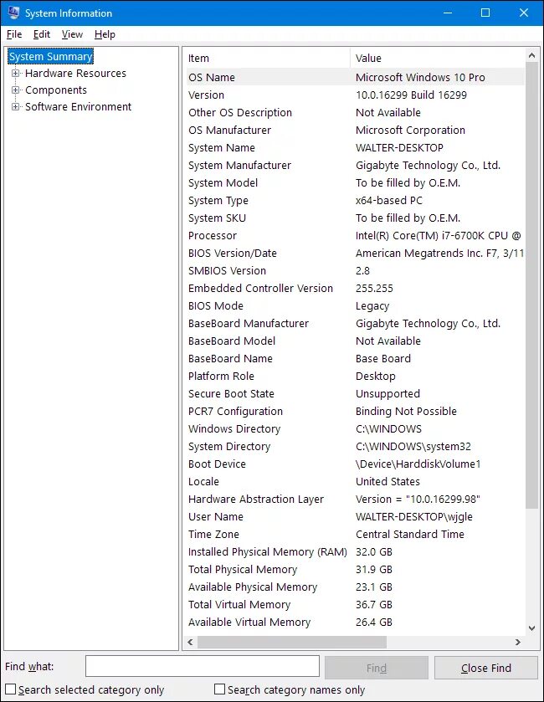The width and height of the screenshot is (544, 702).
Task: Open the View menu
Action: coord(72,34)
